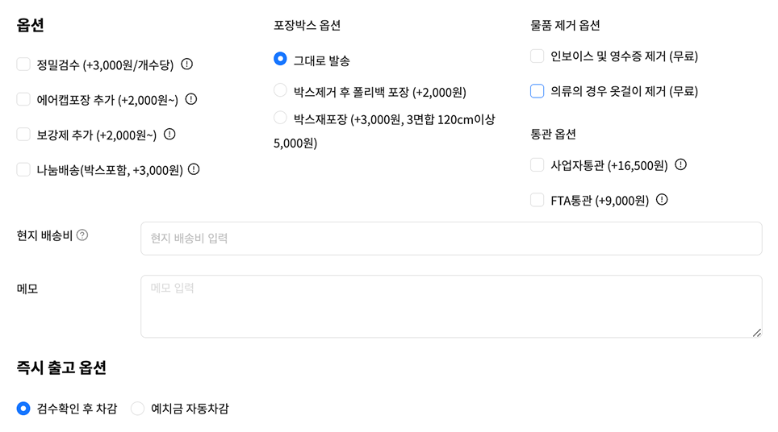778x432 pixels.
Task: Click help icon next to 현지 배송비
Action: pyautogui.click(x=82, y=235)
